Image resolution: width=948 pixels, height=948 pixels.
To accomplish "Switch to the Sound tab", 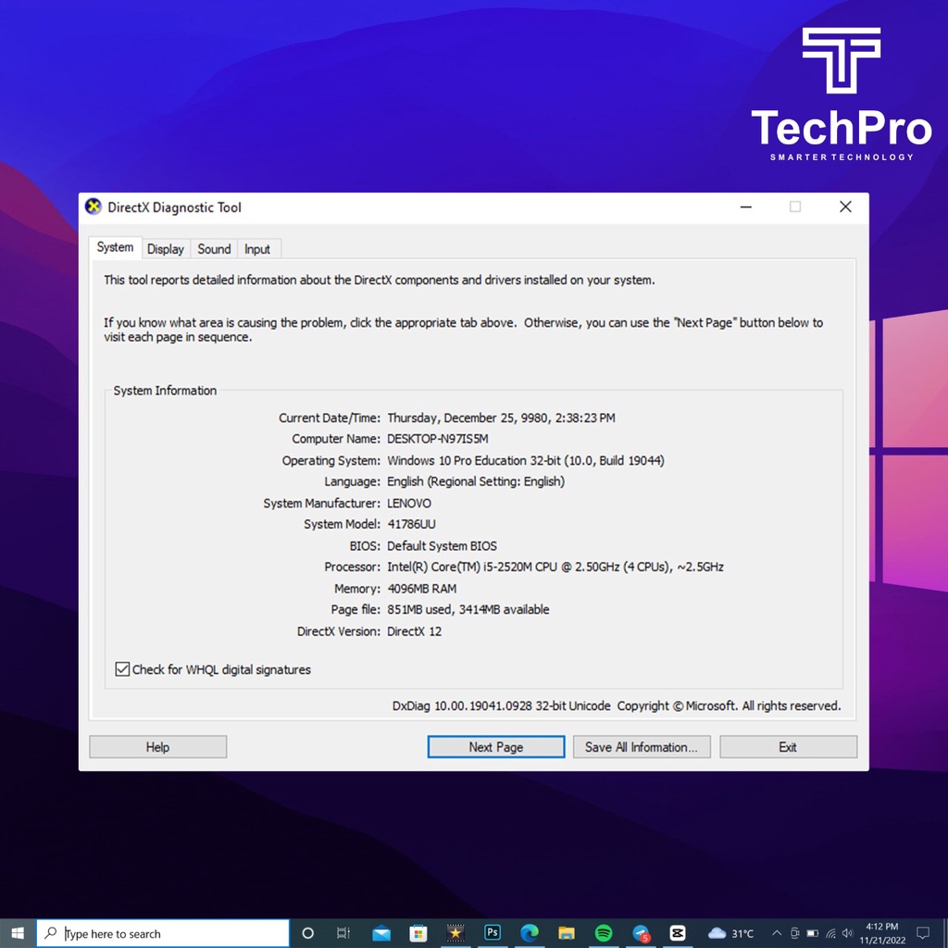I will (x=214, y=249).
